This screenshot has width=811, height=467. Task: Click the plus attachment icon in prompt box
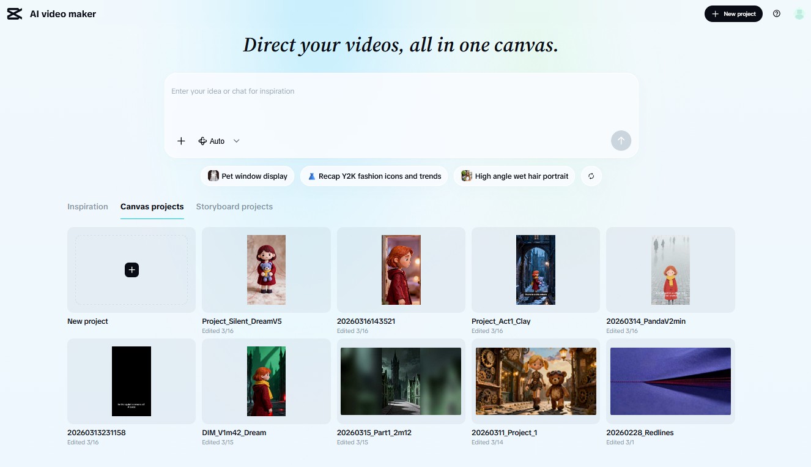tap(181, 141)
